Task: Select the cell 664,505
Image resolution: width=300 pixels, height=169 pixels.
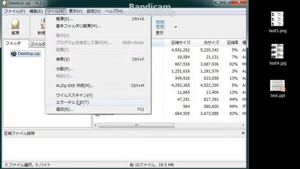Action: pyautogui.click(x=182, y=114)
